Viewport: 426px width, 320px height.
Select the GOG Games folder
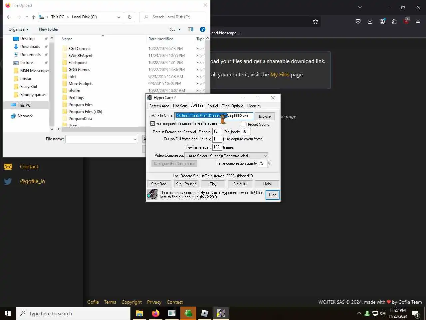tap(79, 70)
